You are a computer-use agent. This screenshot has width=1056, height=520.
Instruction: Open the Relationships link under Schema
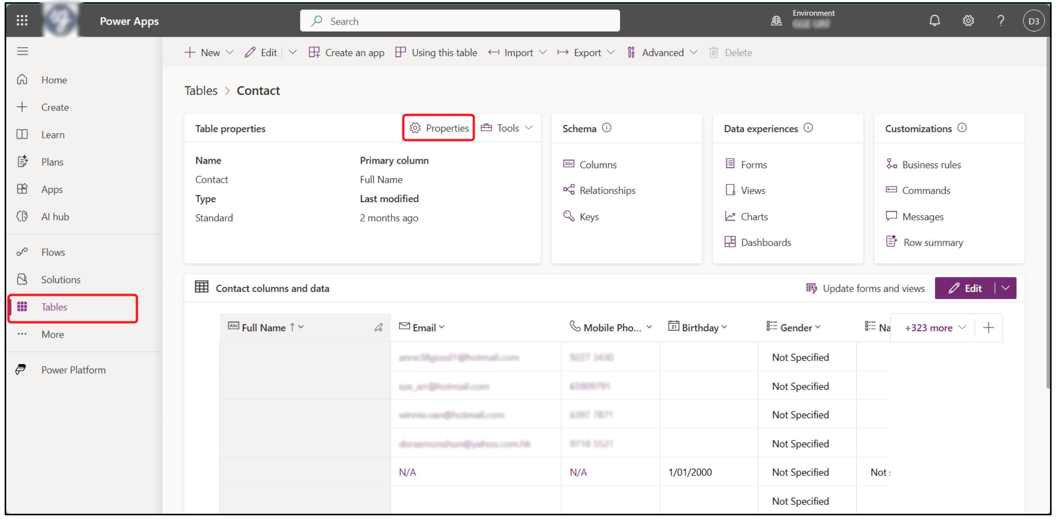tap(607, 190)
